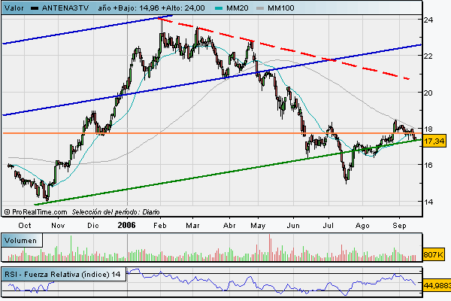Click the 'Nov' month axis label
The height and width of the screenshot is (301, 451).
pos(58,226)
